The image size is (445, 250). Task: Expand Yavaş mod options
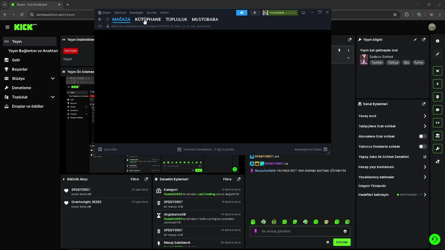425,116
